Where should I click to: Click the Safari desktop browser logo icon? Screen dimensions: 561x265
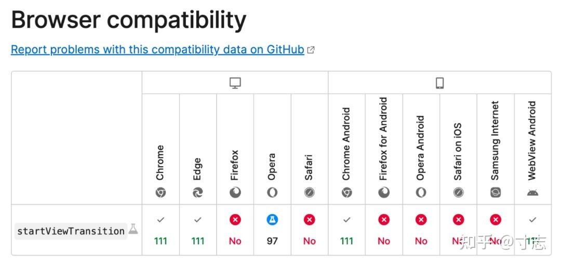coord(310,192)
